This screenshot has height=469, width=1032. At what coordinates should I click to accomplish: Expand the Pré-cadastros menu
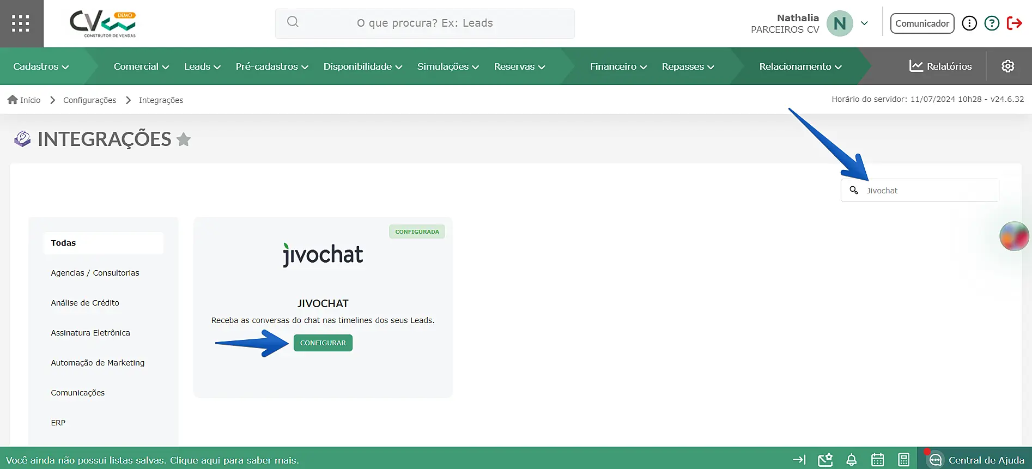click(x=272, y=66)
